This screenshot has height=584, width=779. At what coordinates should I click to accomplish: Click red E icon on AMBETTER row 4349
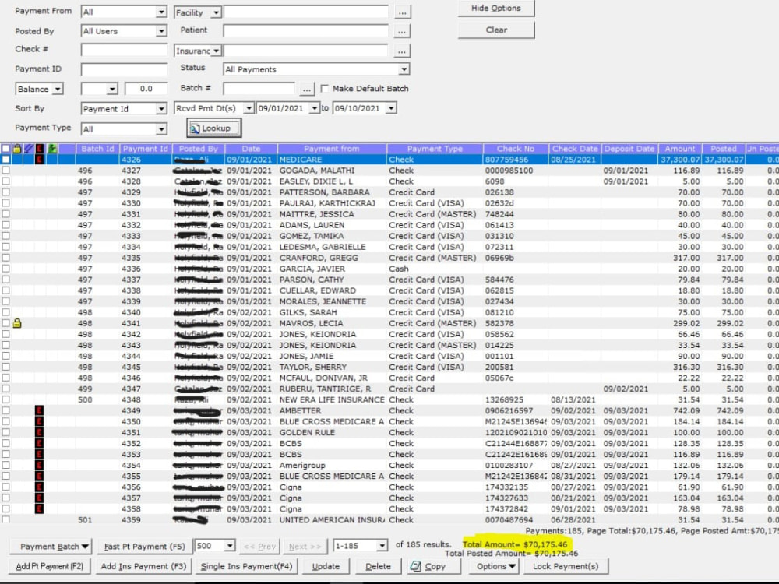[x=39, y=410]
